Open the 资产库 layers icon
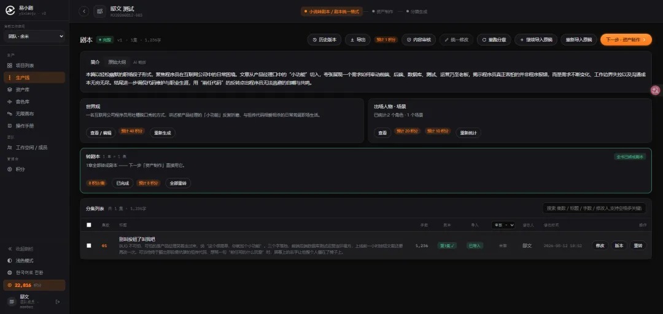Image resolution: width=663 pixels, height=314 pixels. pos(10,90)
